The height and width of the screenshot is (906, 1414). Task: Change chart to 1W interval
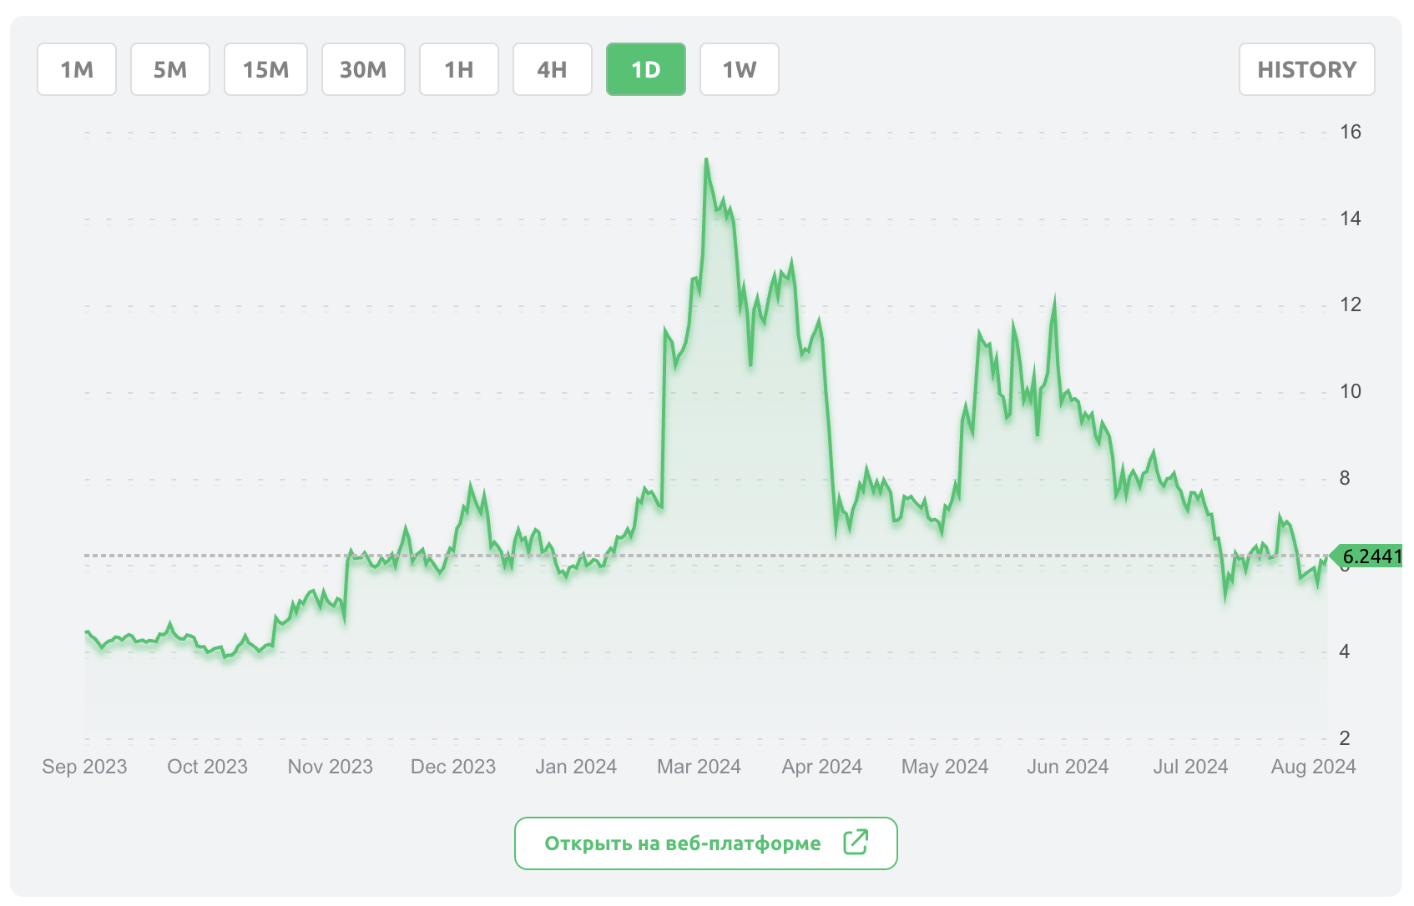[739, 69]
